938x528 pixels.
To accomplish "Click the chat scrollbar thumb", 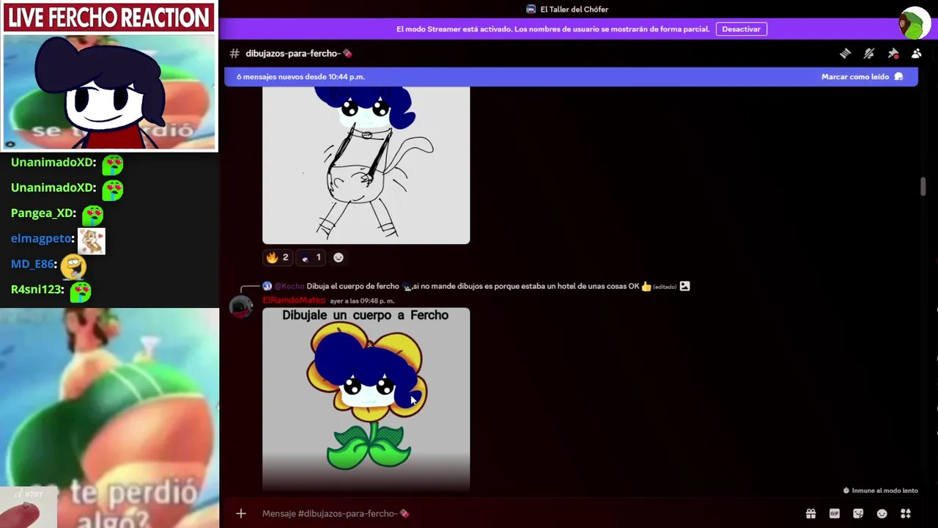I will [x=923, y=187].
